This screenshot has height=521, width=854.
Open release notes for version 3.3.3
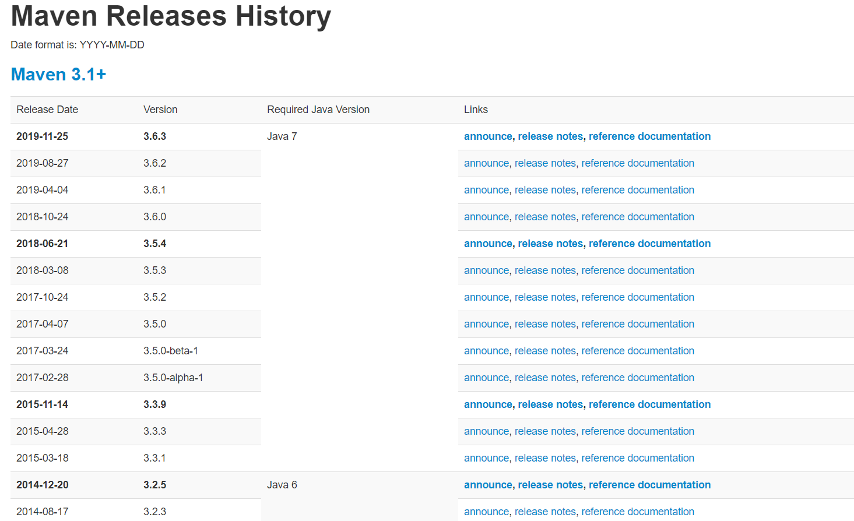click(x=545, y=431)
